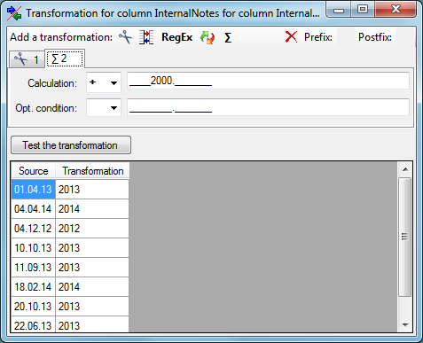This screenshot has height=343, width=423.
Task: Select the source cell 04.12.12
Action: 33,229
